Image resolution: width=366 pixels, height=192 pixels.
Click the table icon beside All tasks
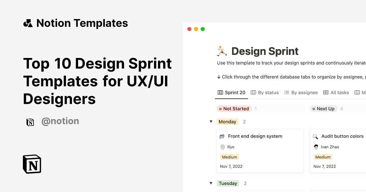(x=325, y=92)
